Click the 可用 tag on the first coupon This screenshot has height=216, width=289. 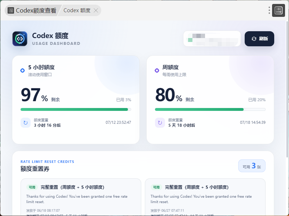tap(32, 187)
